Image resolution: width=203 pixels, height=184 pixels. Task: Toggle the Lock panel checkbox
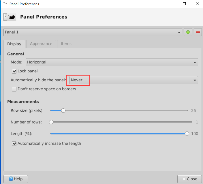(x=14, y=71)
